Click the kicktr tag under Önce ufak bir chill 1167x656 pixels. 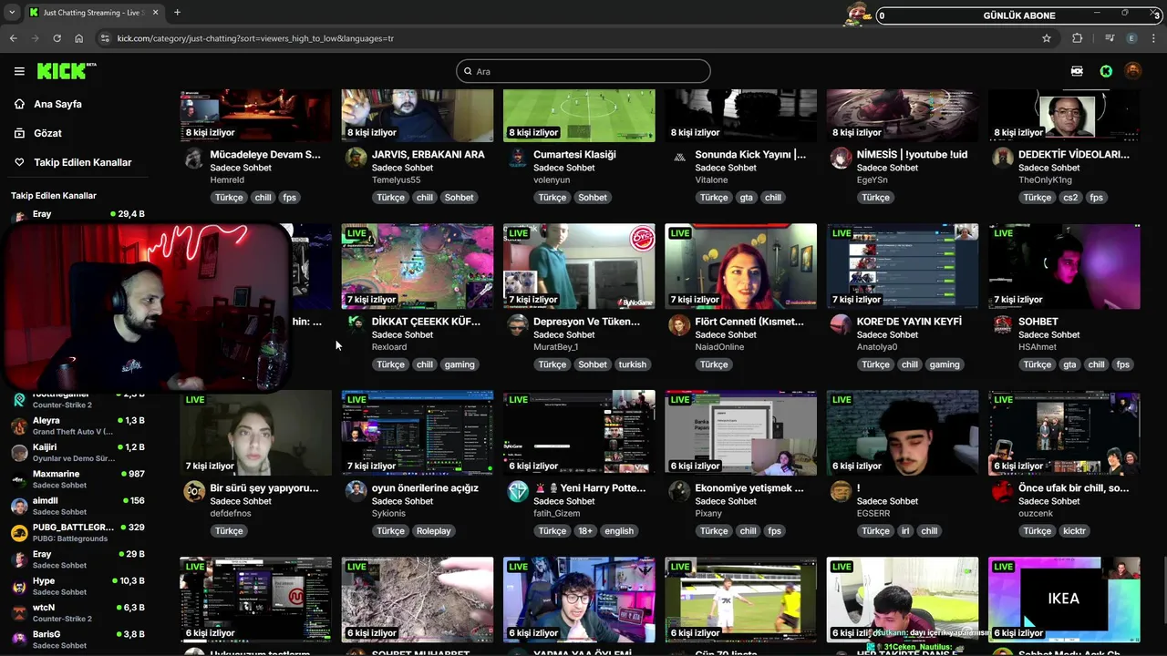[1075, 531]
